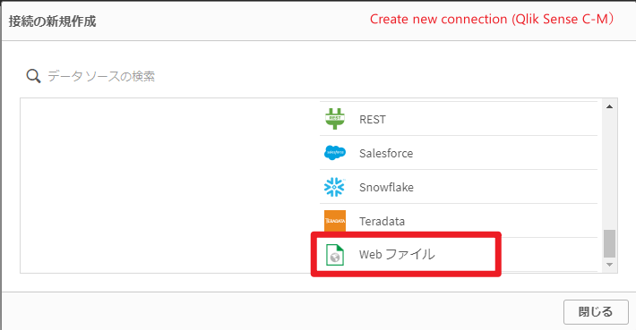Click the scrollbar up arrow

point(609,106)
